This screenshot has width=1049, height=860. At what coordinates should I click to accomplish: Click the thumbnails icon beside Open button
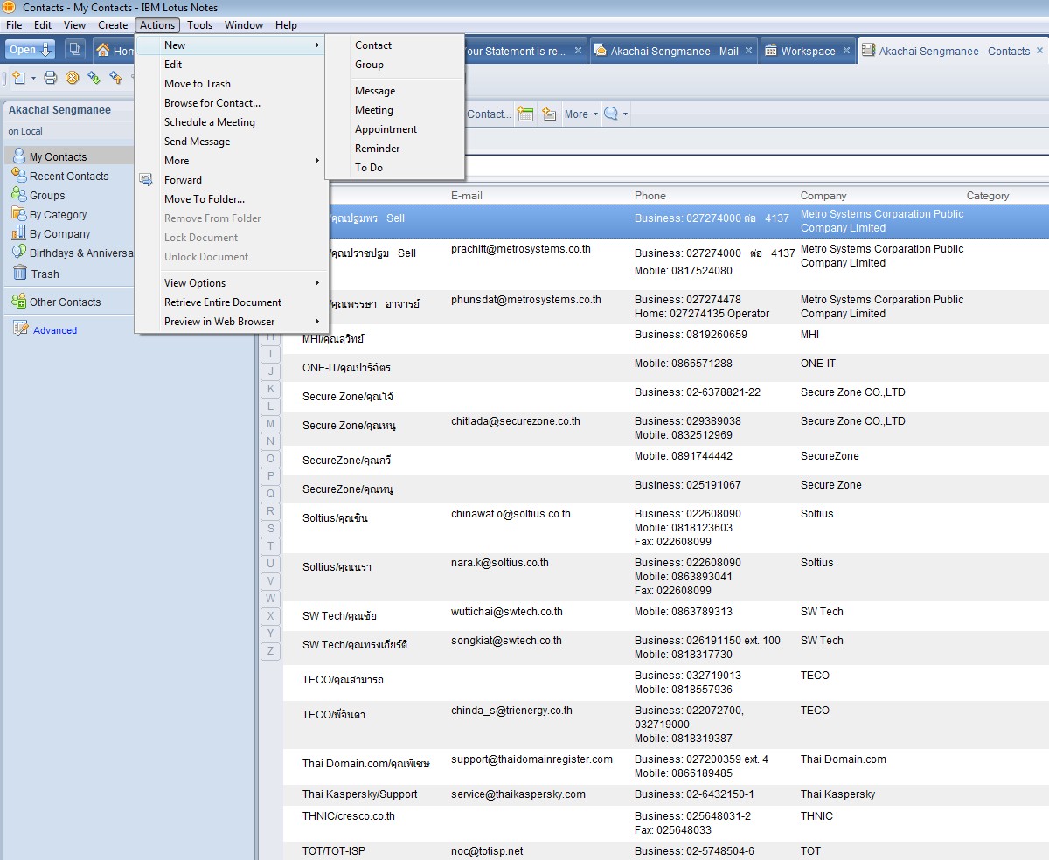(75, 50)
